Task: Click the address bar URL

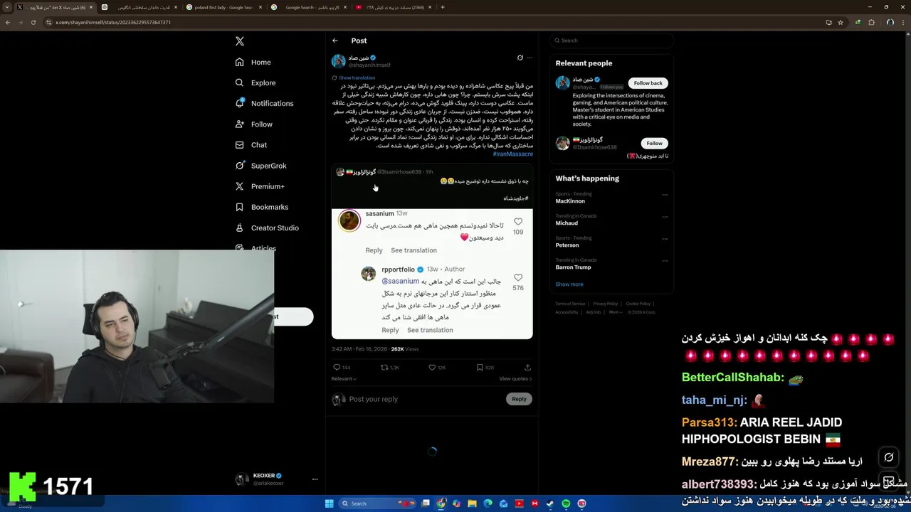Action: (x=113, y=22)
